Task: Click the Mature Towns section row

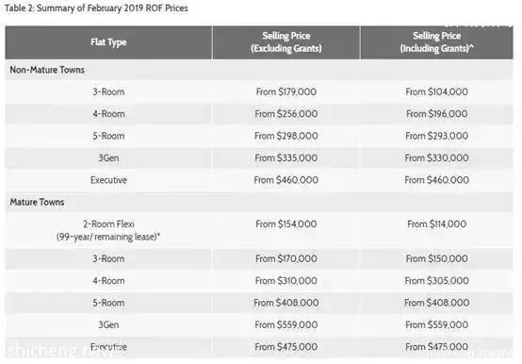Action: click(x=259, y=202)
